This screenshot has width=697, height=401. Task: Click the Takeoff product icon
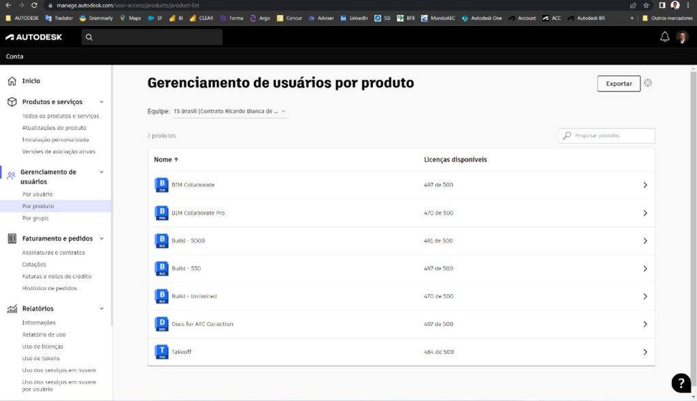(161, 351)
